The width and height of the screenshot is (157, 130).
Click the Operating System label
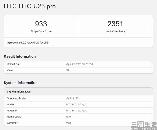17,99
